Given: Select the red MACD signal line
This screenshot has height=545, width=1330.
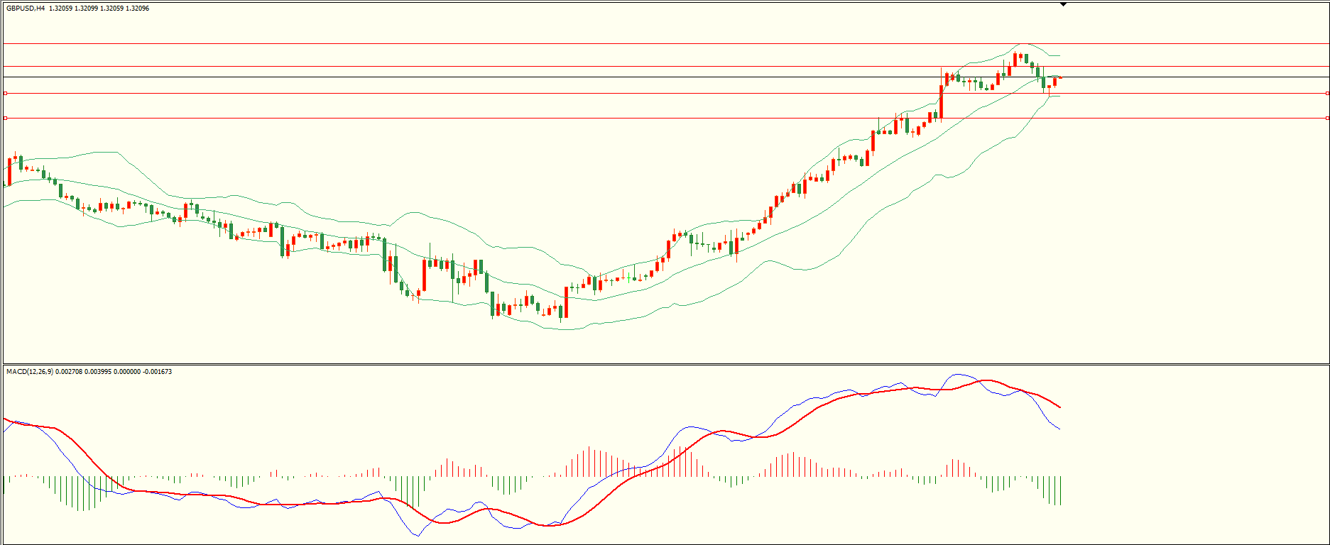Looking at the screenshot, I should pos(213,495).
